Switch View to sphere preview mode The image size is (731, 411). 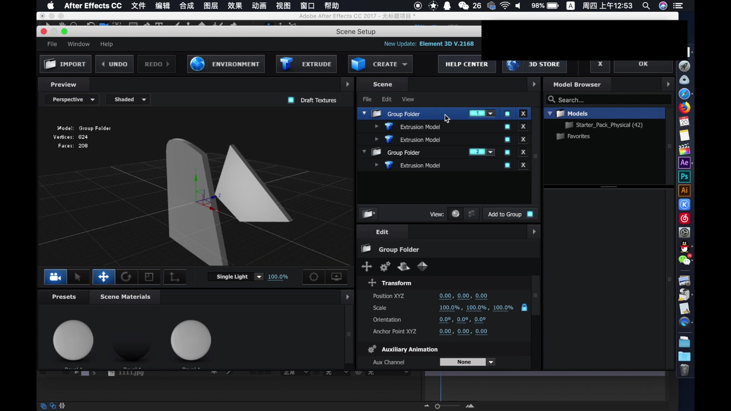pos(455,213)
